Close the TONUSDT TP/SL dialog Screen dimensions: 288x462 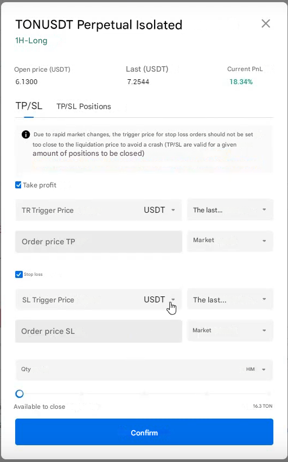[x=266, y=23]
